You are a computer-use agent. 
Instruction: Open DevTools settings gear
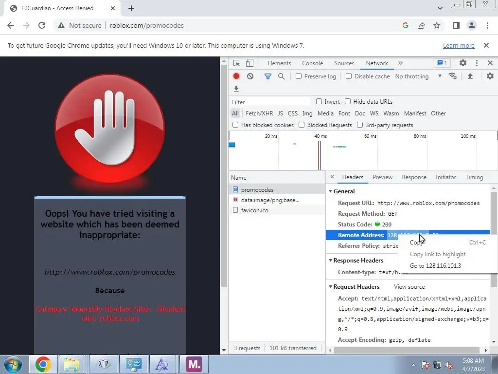tap(463, 63)
